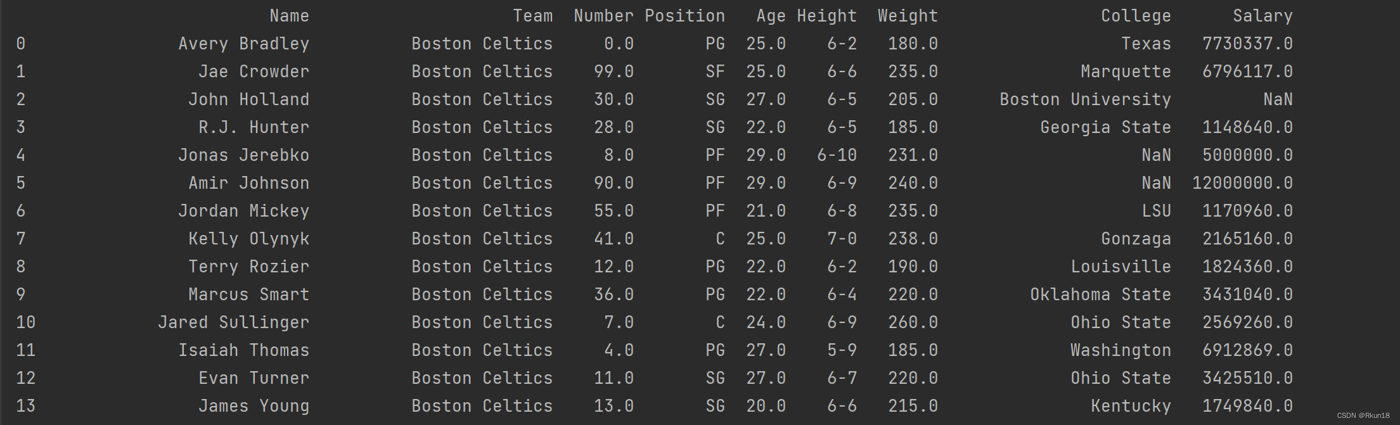1400x425 pixels.
Task: Click the Salary column header
Action: tap(1262, 16)
